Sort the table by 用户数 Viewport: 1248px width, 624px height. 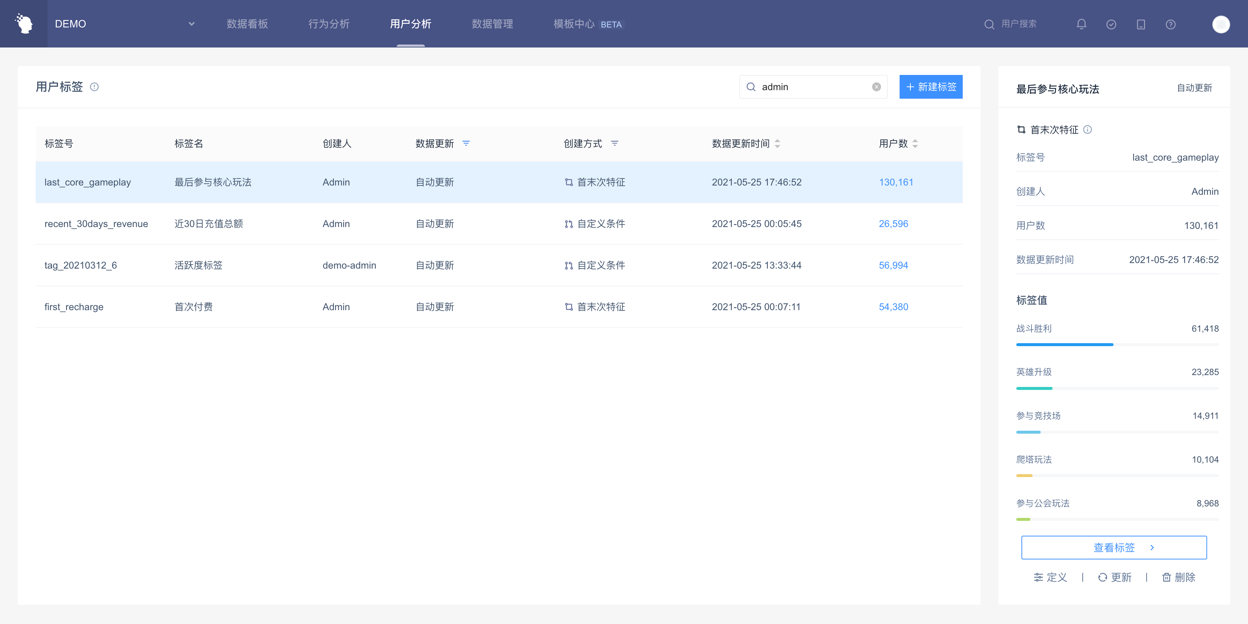point(915,144)
